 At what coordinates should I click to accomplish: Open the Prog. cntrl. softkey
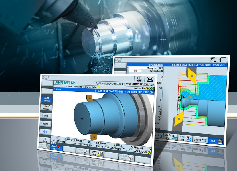tap(96, 153)
